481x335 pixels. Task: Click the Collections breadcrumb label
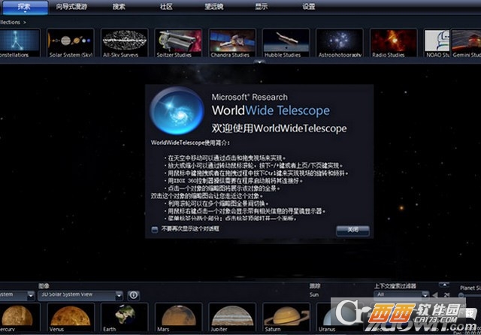10,22
